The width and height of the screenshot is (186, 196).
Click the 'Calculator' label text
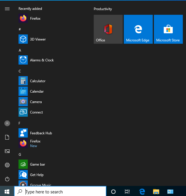38,81
